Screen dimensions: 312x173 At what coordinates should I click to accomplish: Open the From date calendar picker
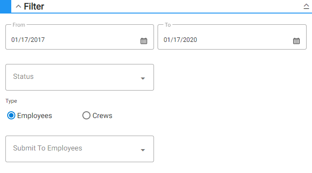coord(144,41)
